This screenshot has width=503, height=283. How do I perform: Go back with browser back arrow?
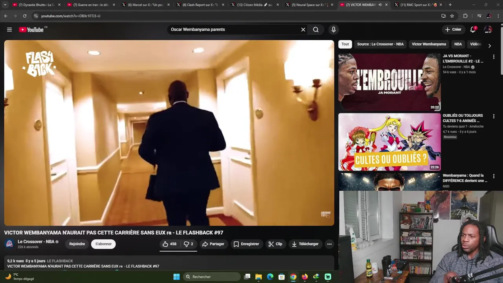coord(6,16)
